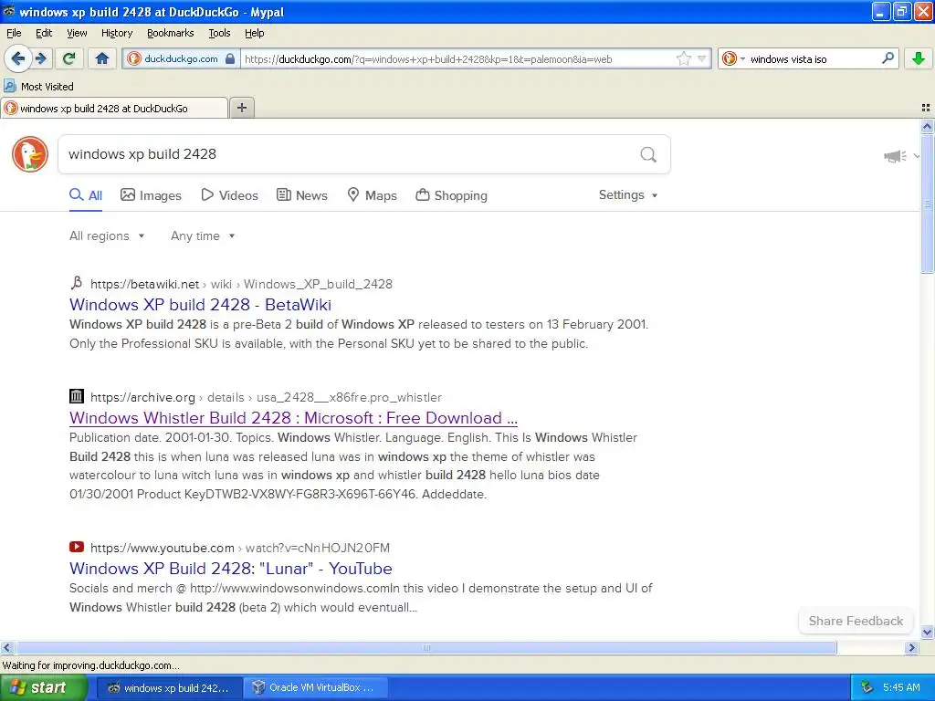Switch to Mypal taskbar window button
935x701 pixels.
point(169,688)
